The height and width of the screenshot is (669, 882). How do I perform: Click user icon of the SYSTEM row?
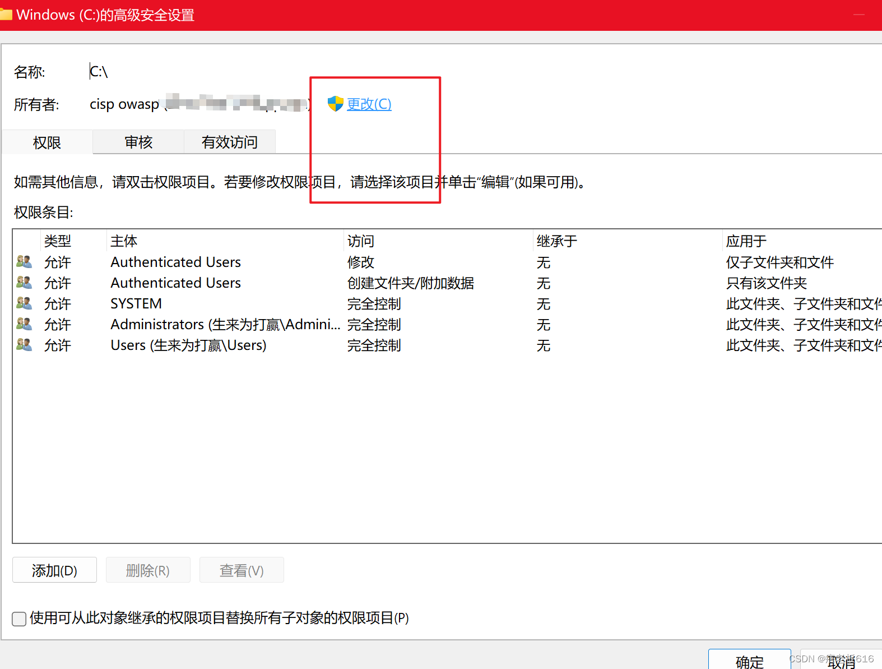(x=24, y=303)
